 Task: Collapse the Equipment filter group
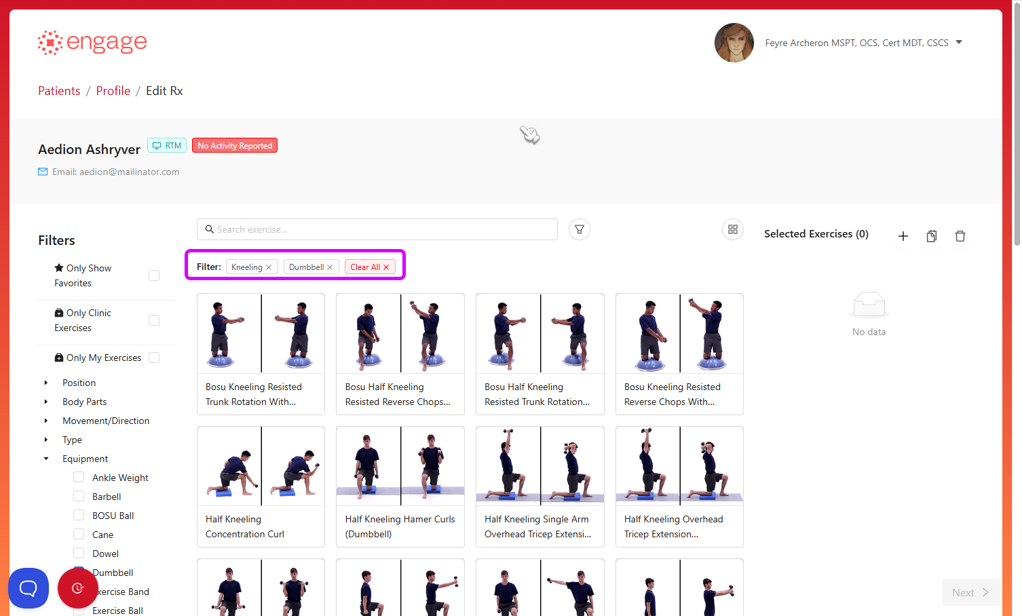[46, 459]
